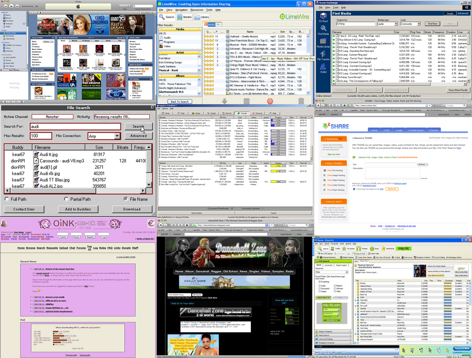Open Kazaa 'Search for' combo box
Viewport: 472px width, 358px height.
pyautogui.click(x=331, y=272)
